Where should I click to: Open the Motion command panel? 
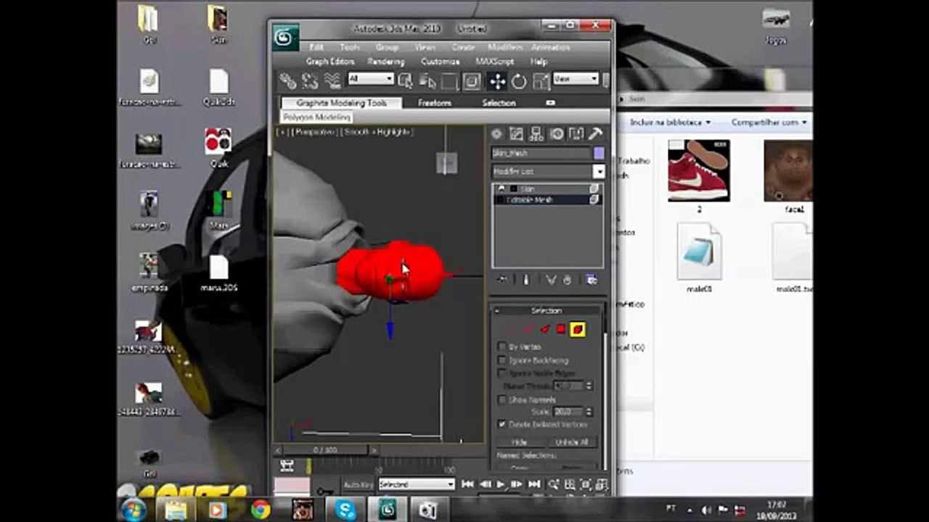[557, 134]
